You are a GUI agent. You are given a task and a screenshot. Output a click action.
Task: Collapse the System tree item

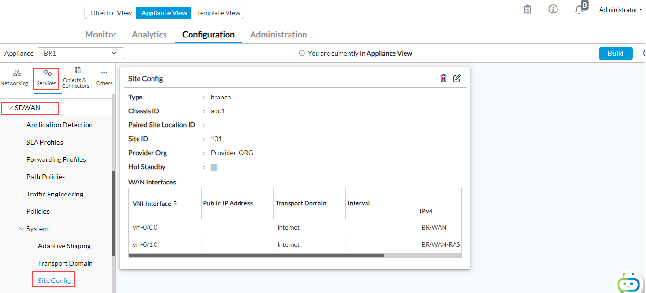tap(21, 228)
